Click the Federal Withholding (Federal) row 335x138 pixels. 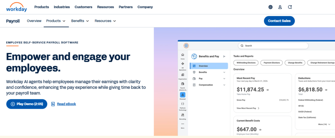[x=310, y=100]
